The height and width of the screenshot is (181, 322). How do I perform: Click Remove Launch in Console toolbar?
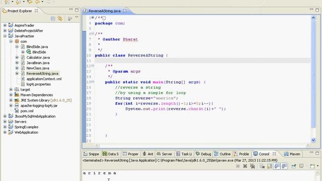pos(245,166)
